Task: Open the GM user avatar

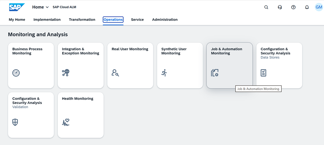Action: click(319, 7)
